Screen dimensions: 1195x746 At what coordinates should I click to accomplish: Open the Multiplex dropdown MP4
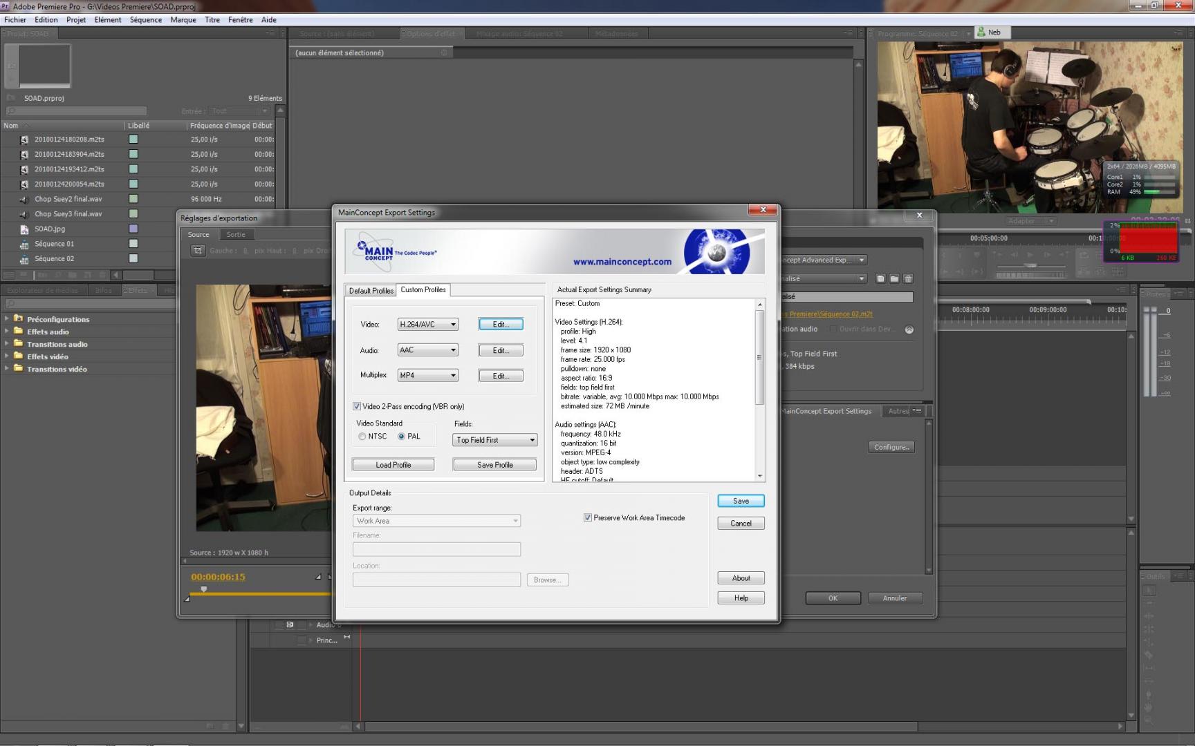pyautogui.click(x=428, y=375)
